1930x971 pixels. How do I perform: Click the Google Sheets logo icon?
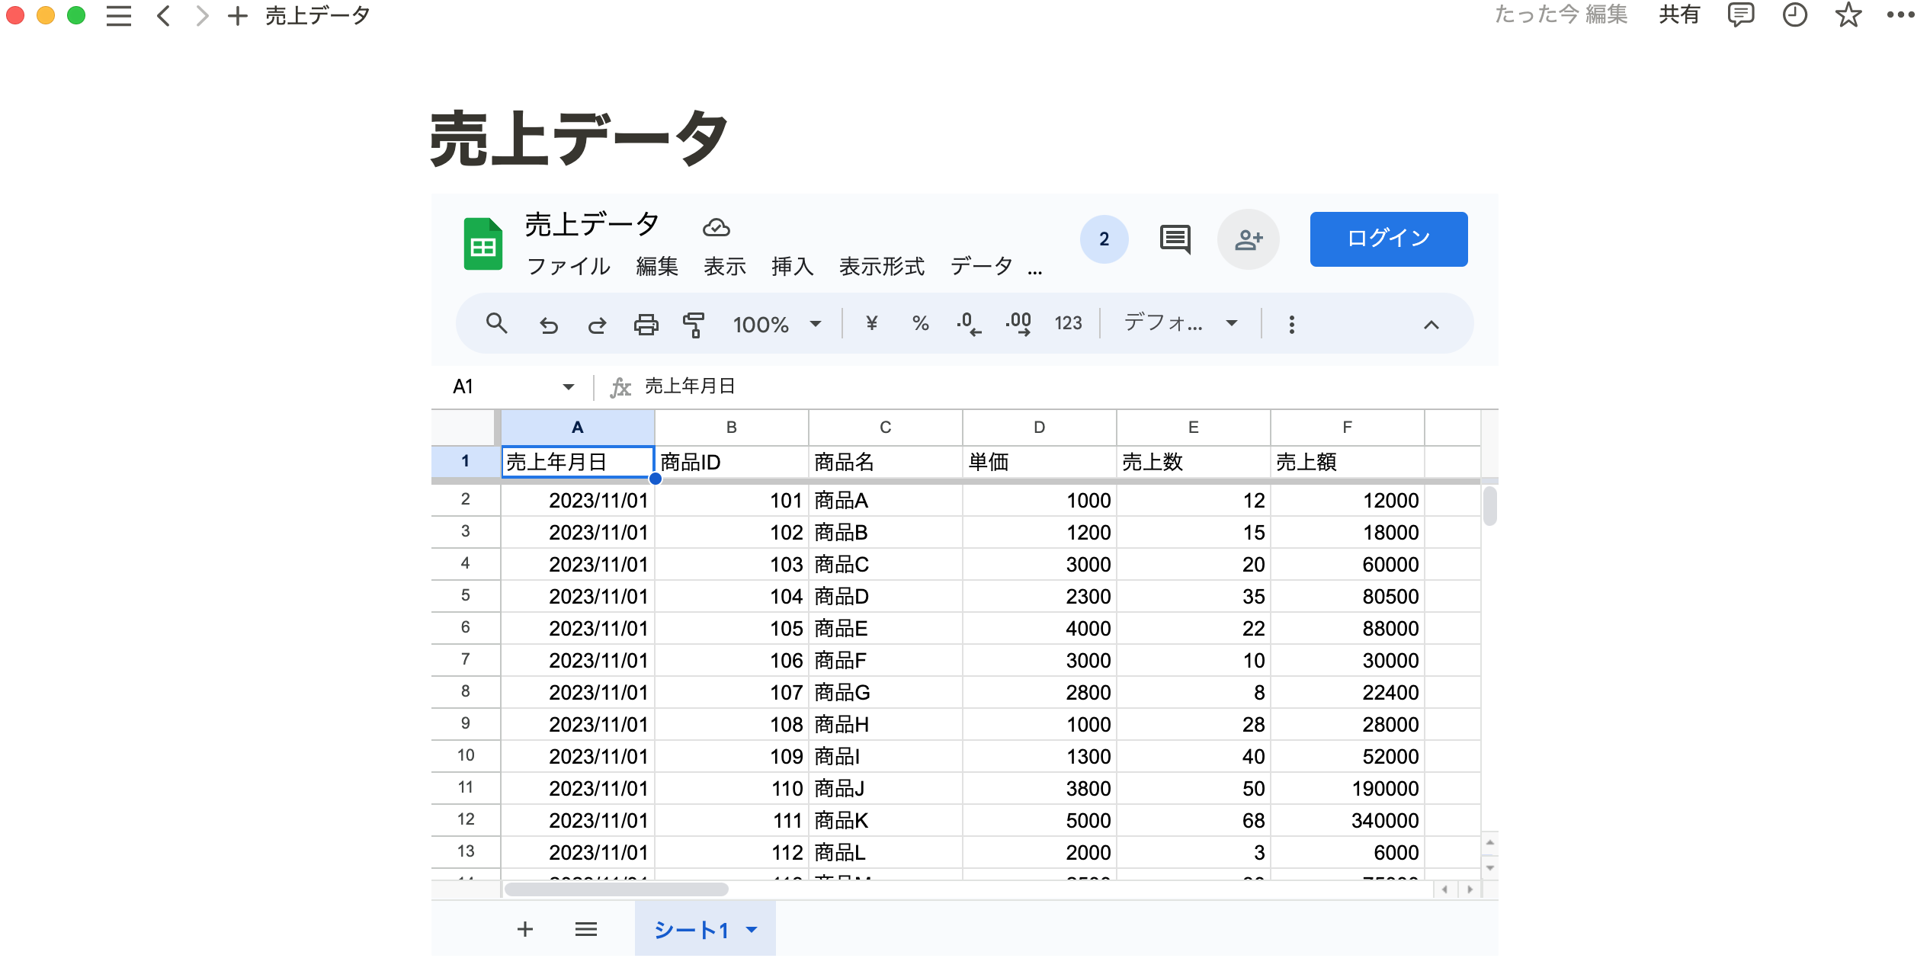483,244
